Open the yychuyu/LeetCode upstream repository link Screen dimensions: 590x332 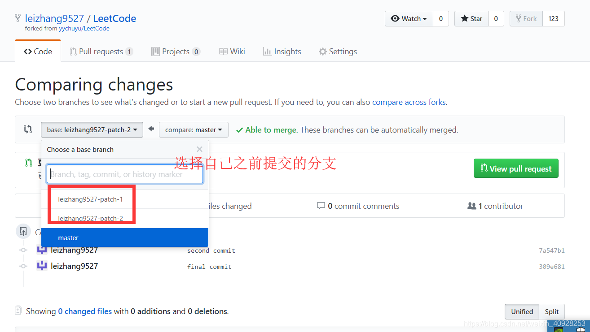coord(84,28)
